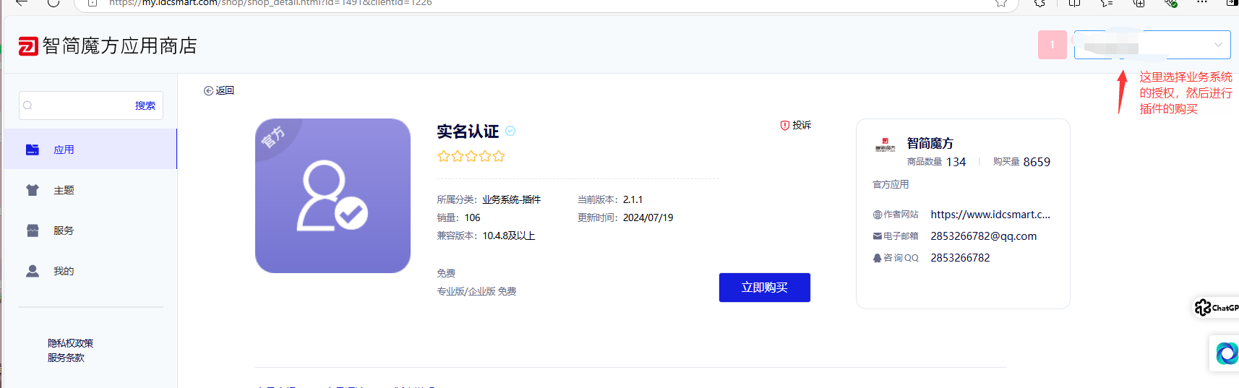Select the 主题 menu item
Image resolution: width=1239 pixels, height=388 pixels.
click(x=90, y=190)
